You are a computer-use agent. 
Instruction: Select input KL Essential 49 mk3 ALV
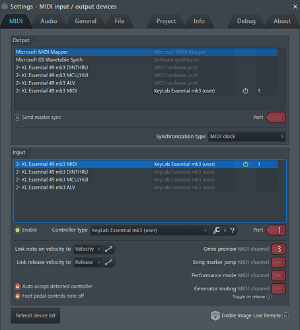point(146,187)
